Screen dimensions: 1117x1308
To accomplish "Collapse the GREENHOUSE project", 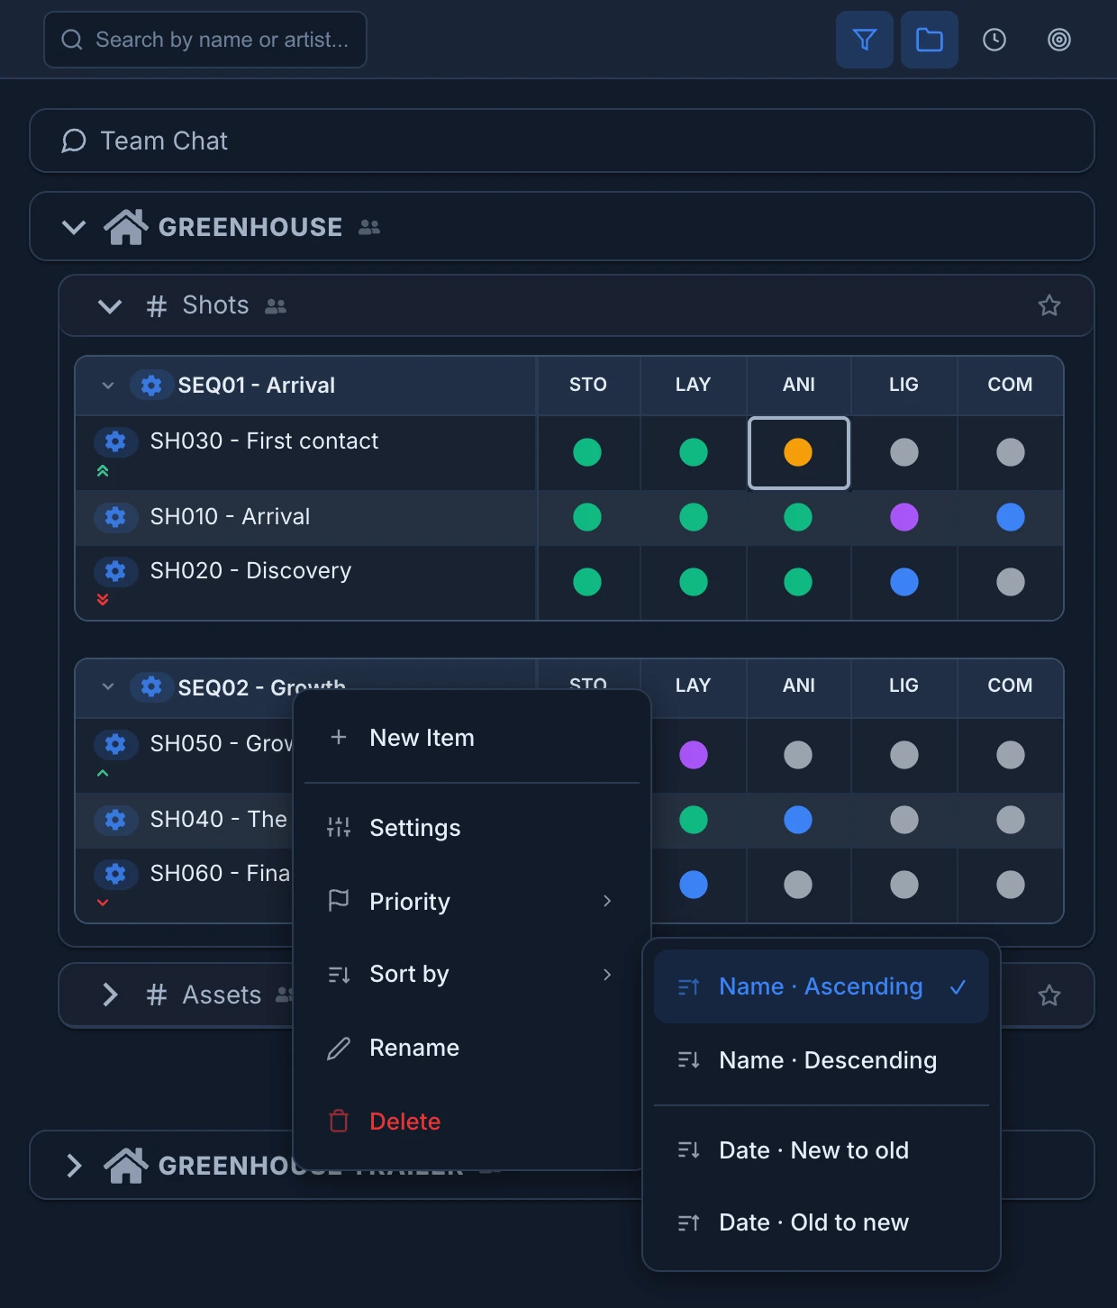I will pyautogui.click(x=74, y=227).
